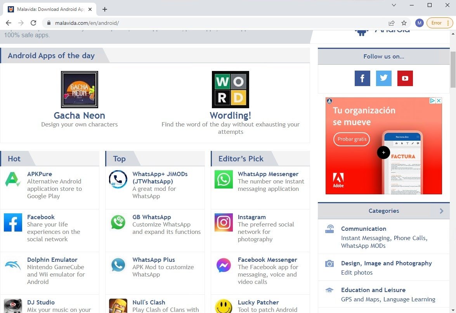Open the Chrome profile M avatar
The image size is (456, 313).
coord(420,23)
